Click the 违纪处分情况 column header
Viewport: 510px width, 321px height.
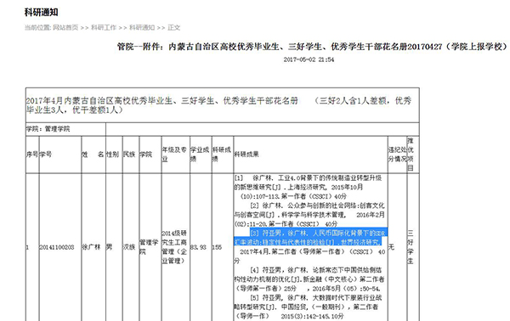pyautogui.click(x=398, y=155)
